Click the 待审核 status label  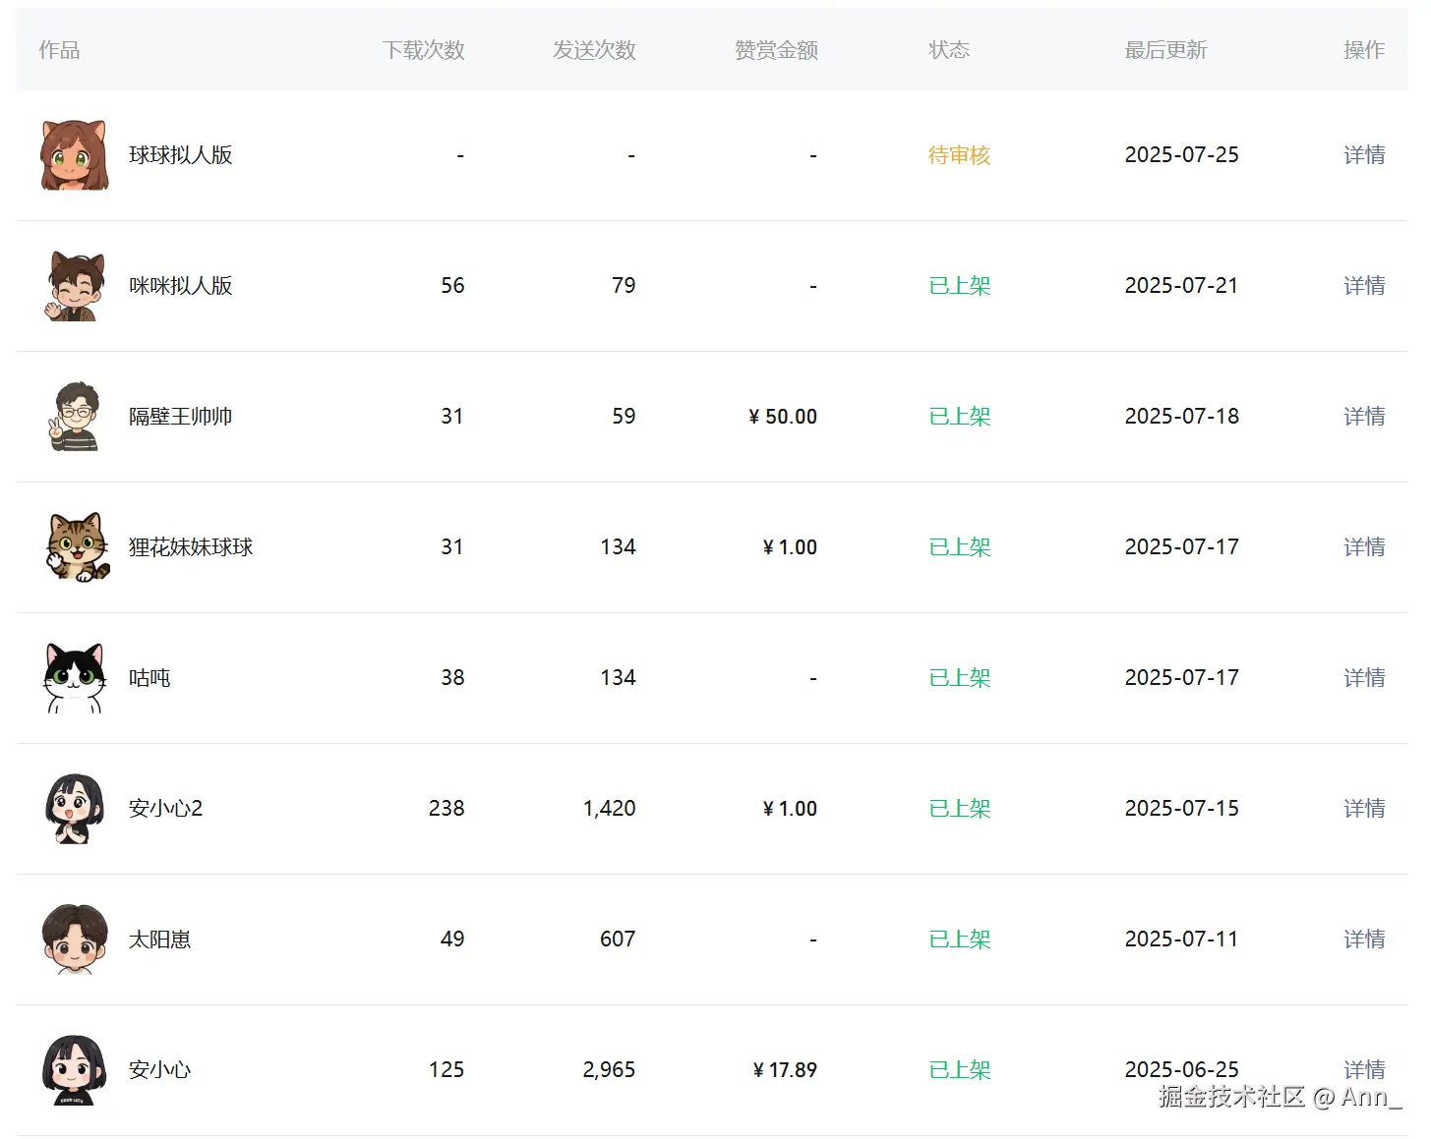point(959,155)
